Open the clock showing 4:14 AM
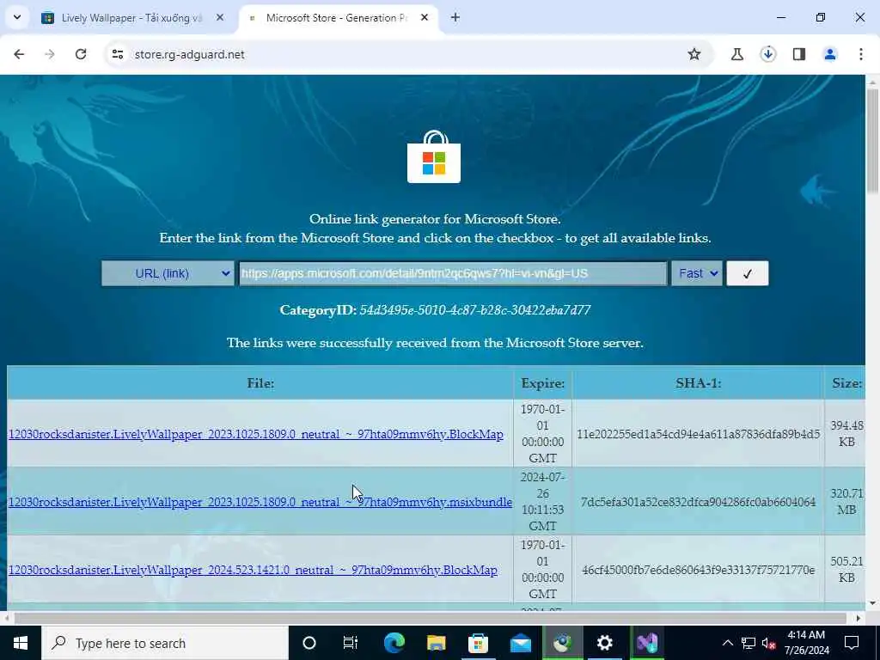 pos(806,643)
